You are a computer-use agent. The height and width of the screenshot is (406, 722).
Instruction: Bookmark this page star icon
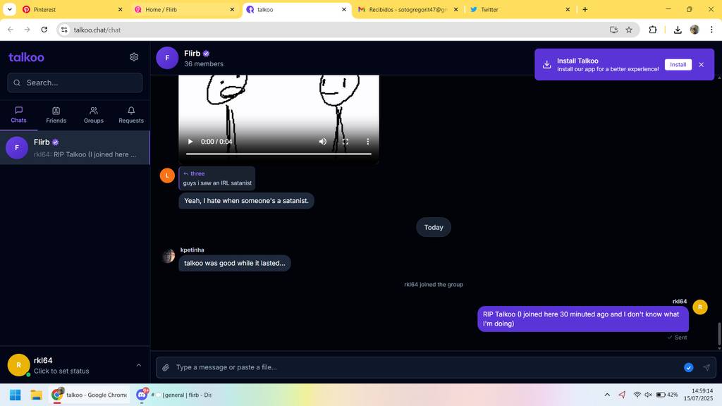629,30
